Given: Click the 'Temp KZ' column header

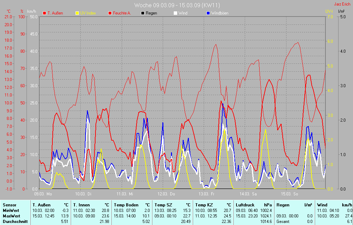Looking at the screenshot, I should [x=204, y=205].
